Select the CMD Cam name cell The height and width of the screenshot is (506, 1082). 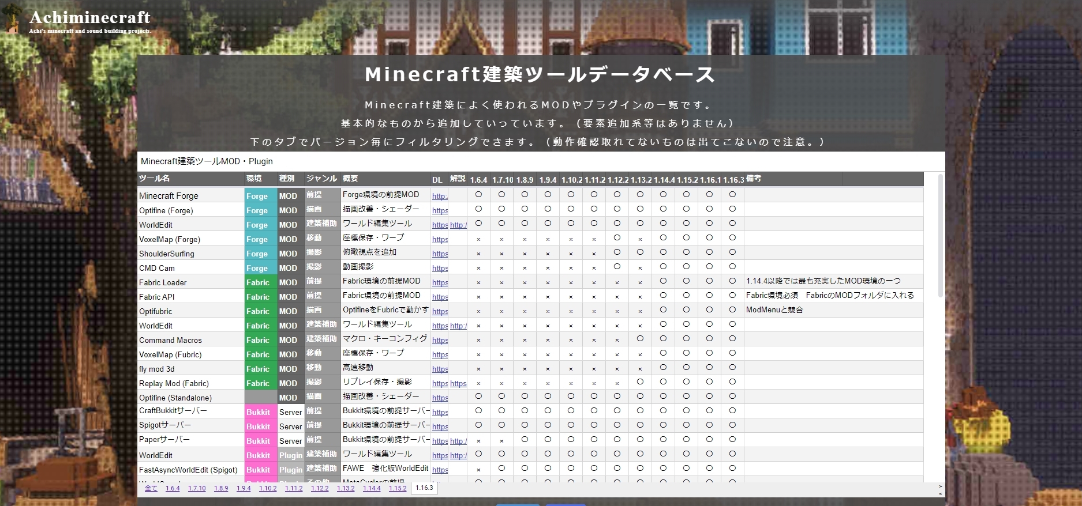coord(191,267)
